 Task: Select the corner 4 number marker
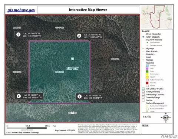pos(19,96)
